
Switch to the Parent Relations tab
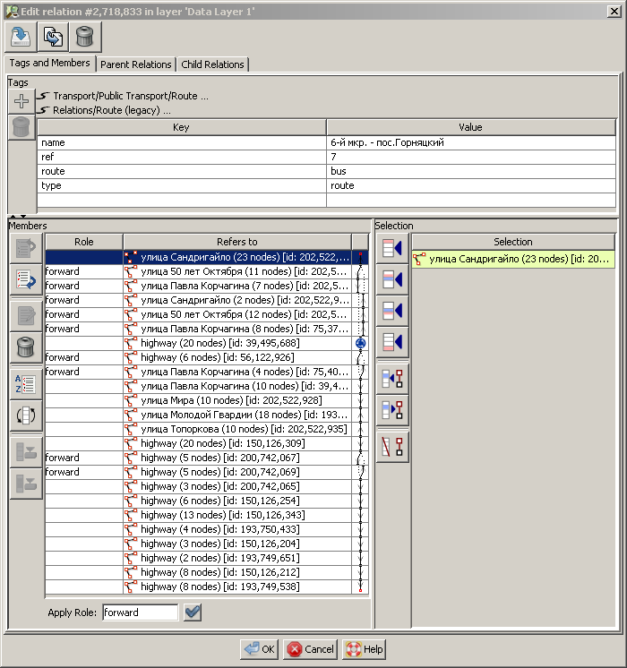(136, 64)
